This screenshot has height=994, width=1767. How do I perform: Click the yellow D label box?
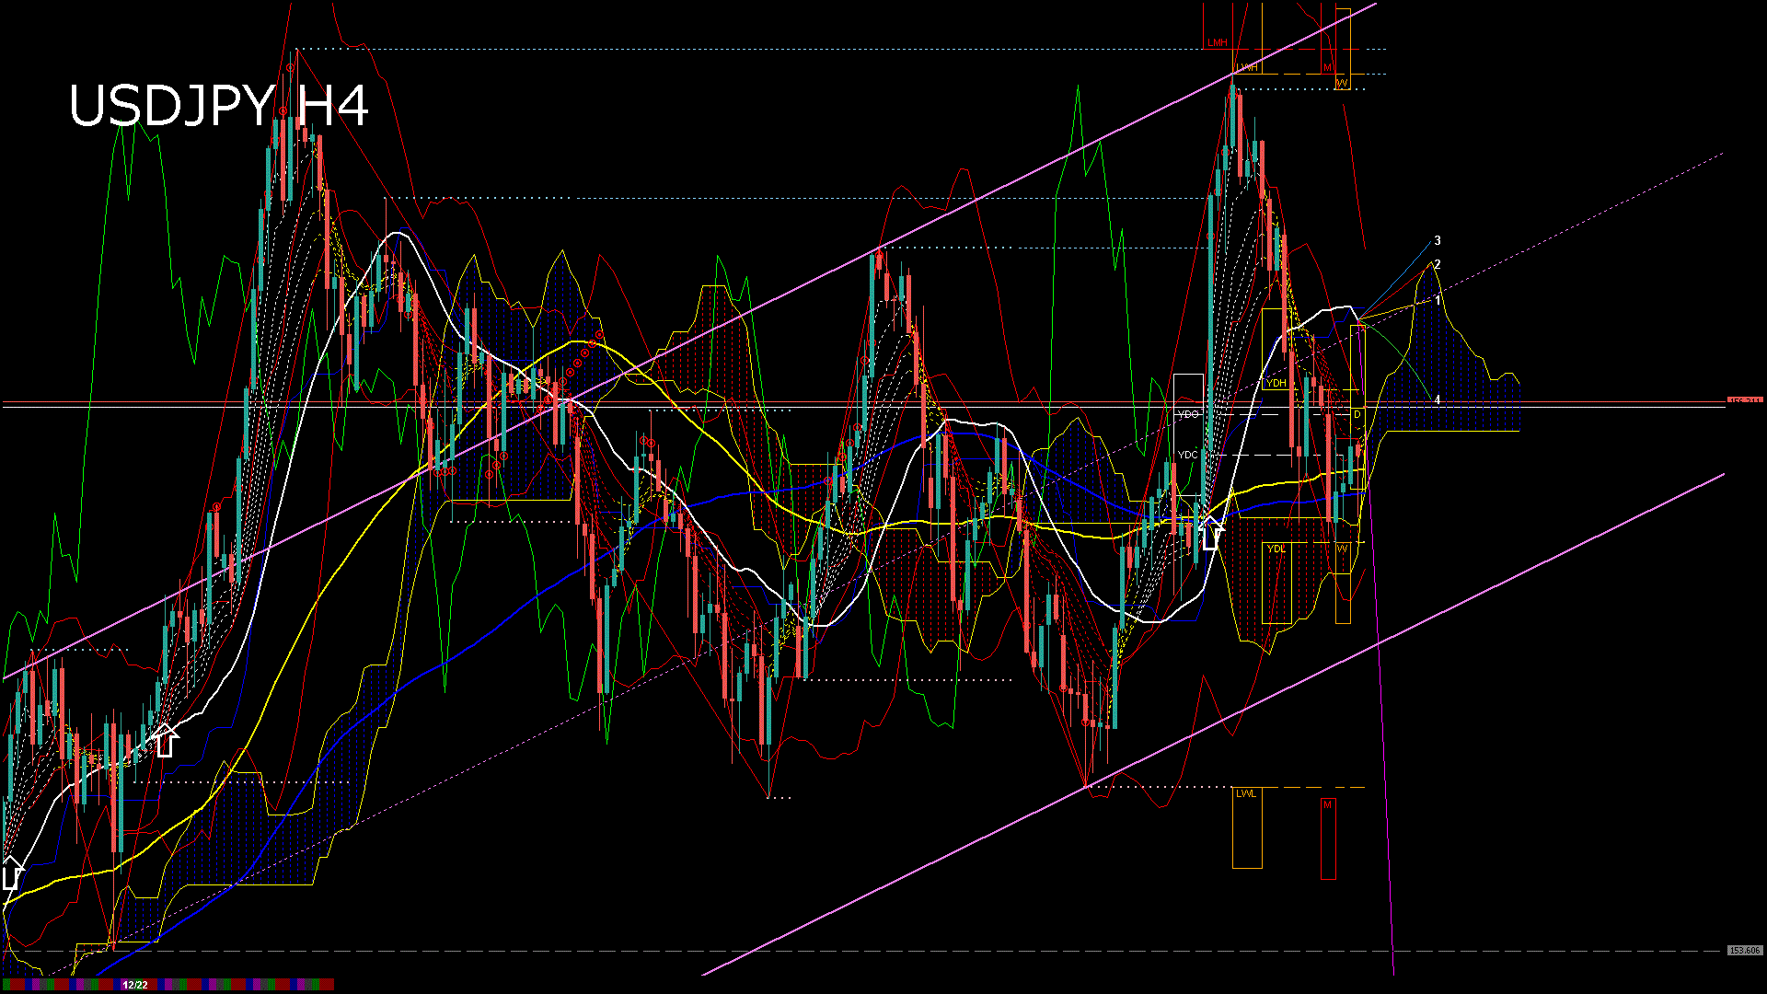(x=1357, y=414)
